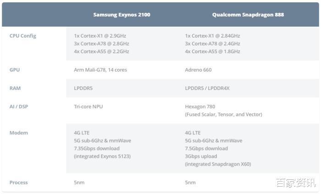Select the integrated Snapdragon X60 text
This screenshot has width=321, height=194.
tap(218, 164)
